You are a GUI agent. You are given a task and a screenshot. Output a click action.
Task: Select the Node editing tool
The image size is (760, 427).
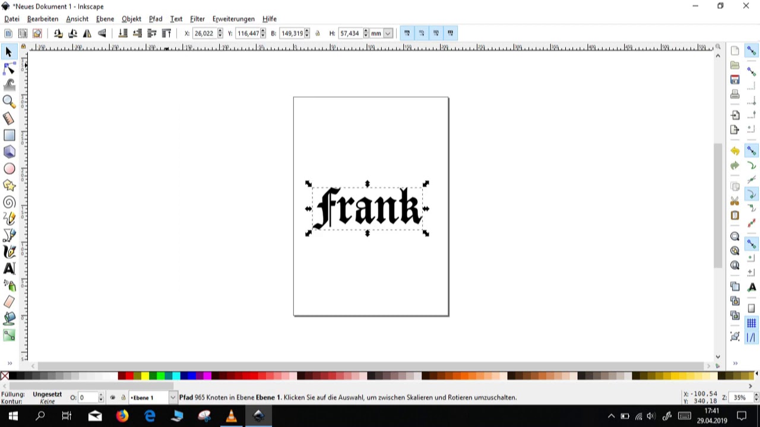(9, 69)
